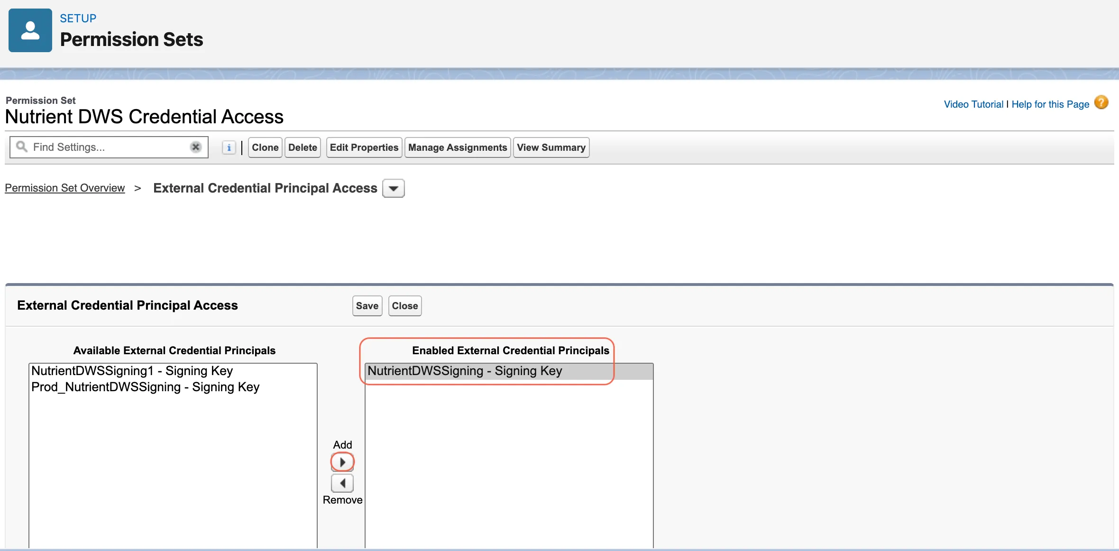Select enabled NutrientDWSSigning - Signing Key
Screen dimensions: 1119x551
point(509,371)
